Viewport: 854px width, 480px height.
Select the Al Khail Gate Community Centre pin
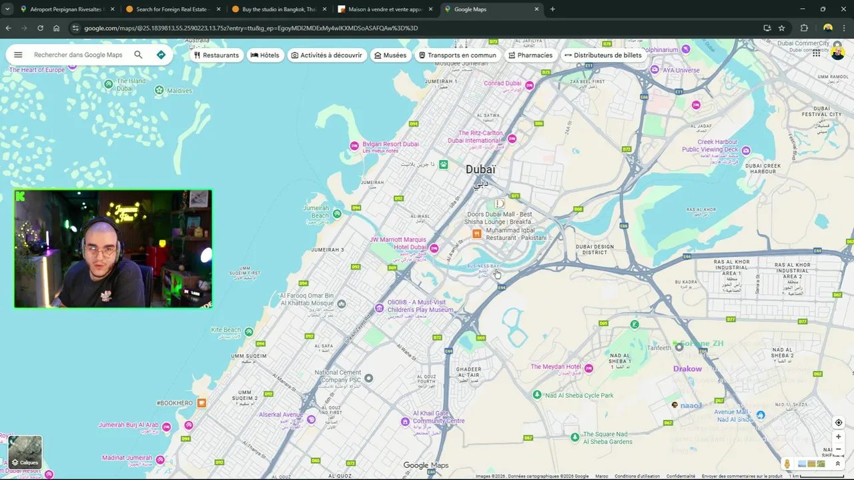click(x=405, y=421)
